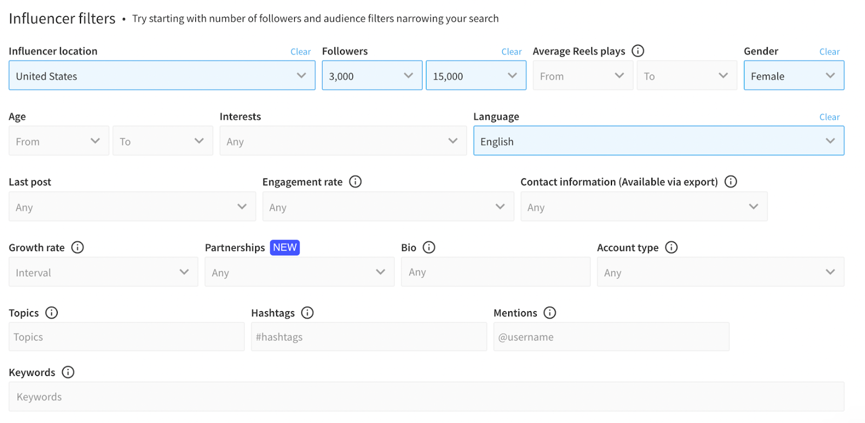Clear the Followers filter
865x423 pixels.
(511, 52)
